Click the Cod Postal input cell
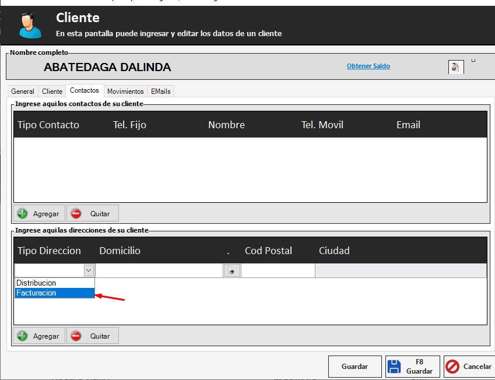The height and width of the screenshot is (380, 495). [x=278, y=270]
